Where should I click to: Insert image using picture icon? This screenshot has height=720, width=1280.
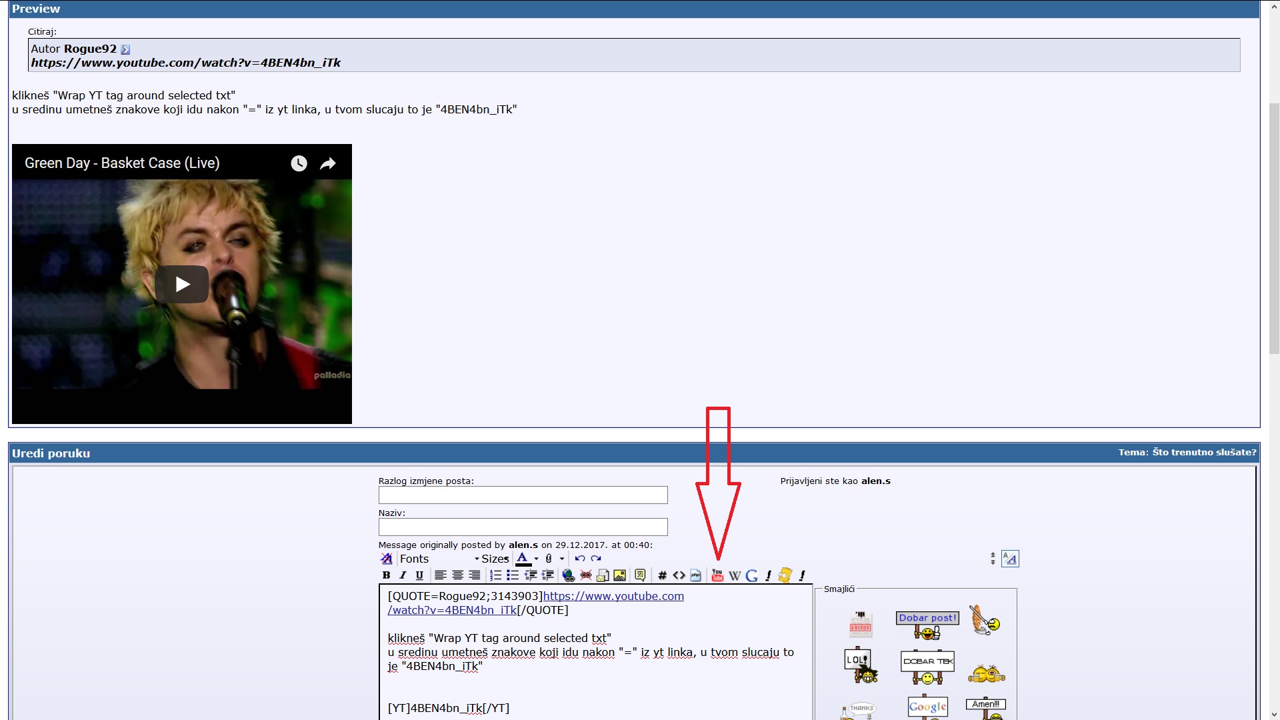coord(619,575)
